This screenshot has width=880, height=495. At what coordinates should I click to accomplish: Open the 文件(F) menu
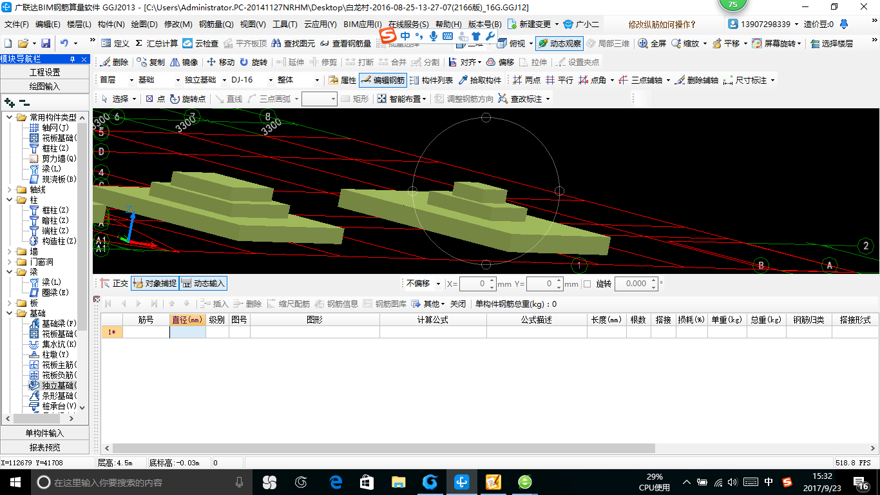pyautogui.click(x=16, y=24)
